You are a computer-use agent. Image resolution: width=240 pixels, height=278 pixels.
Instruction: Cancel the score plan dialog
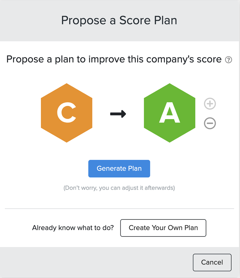[212, 262]
